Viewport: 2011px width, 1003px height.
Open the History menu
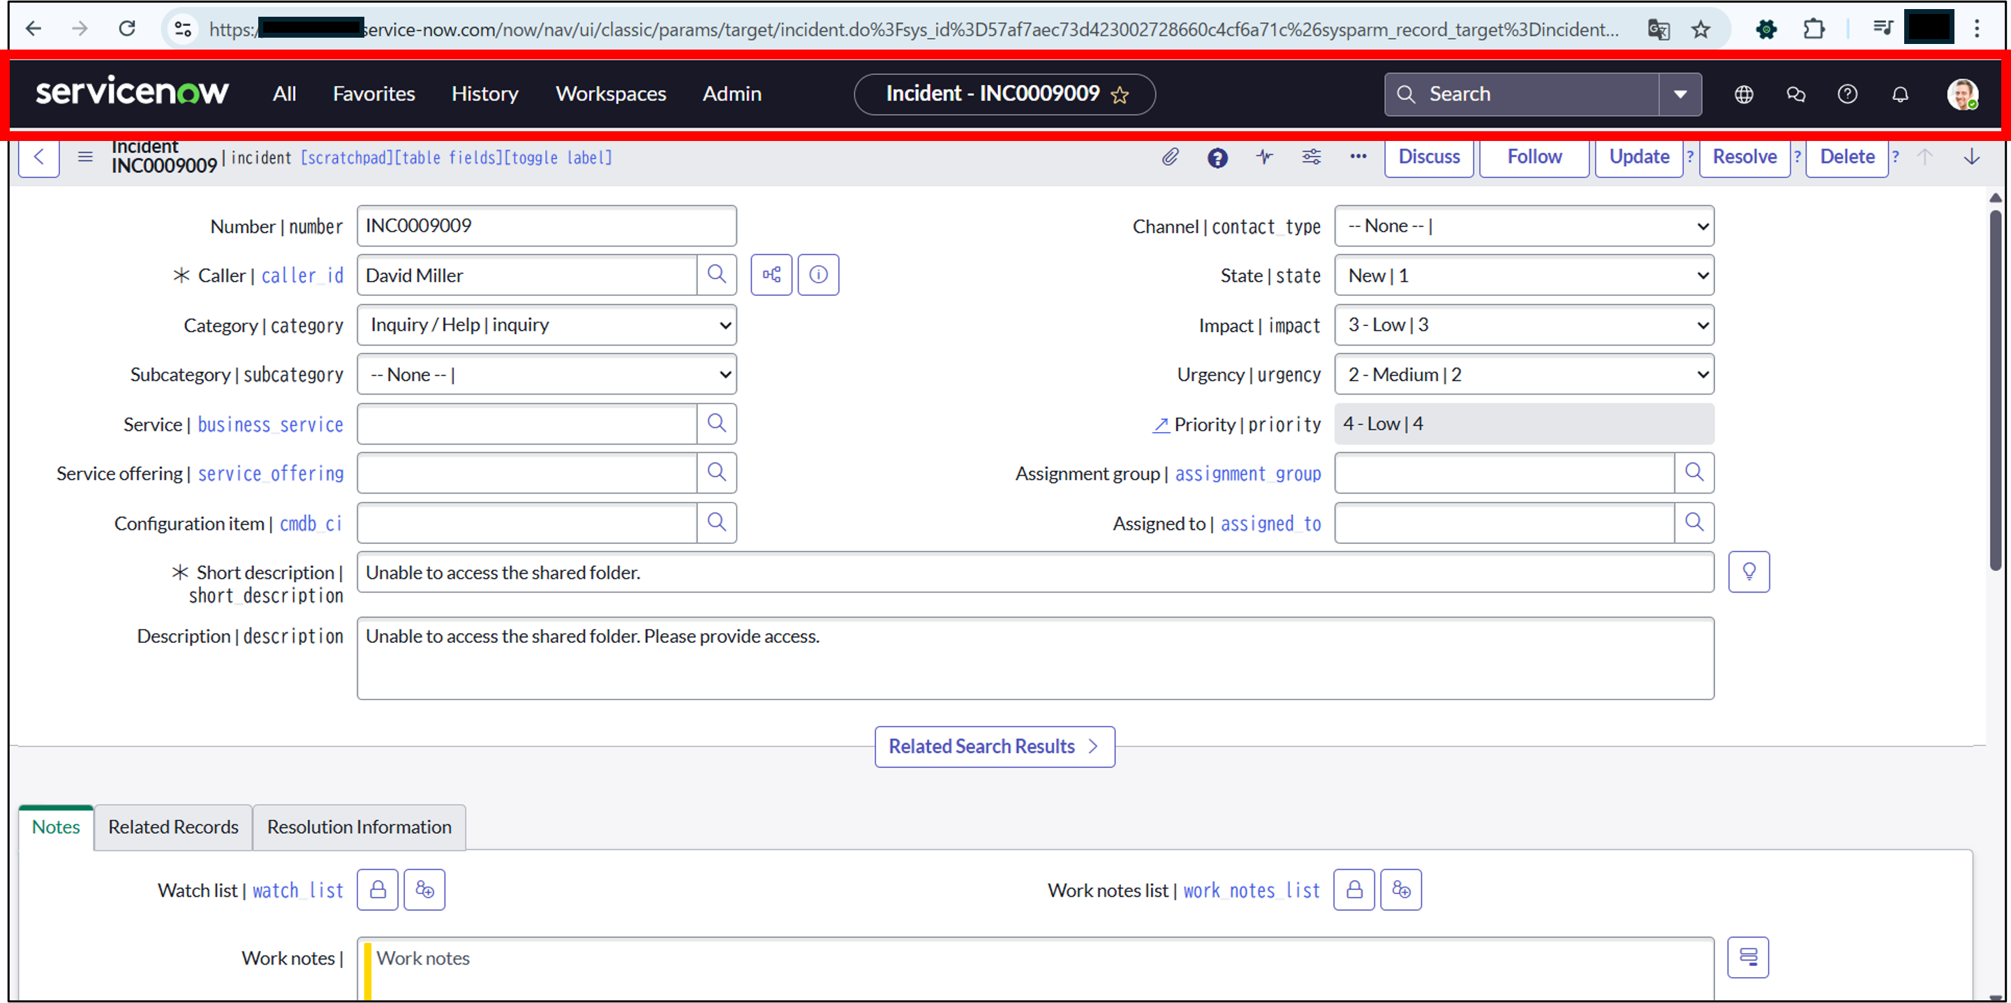(x=485, y=94)
